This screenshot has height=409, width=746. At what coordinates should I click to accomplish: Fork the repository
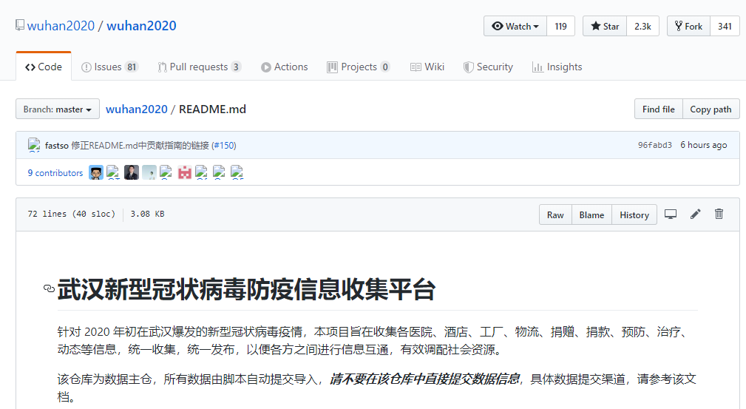(688, 26)
